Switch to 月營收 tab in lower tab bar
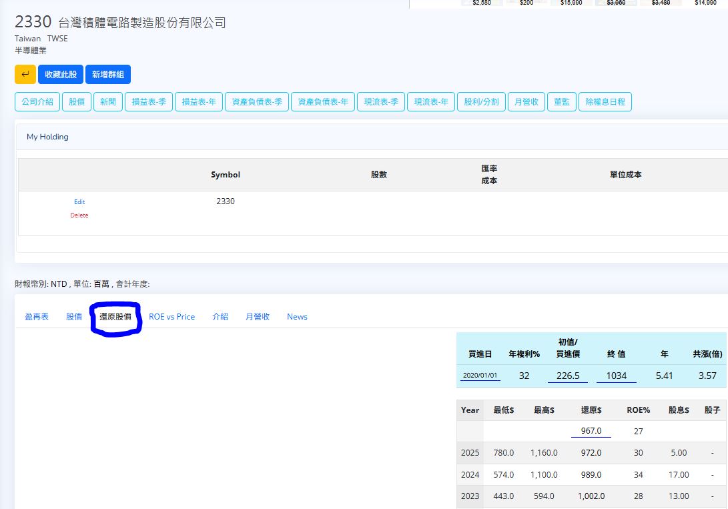728x509 pixels. tap(257, 316)
